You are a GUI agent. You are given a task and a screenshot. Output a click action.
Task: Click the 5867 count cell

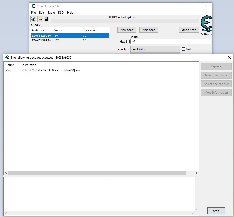pos(8,70)
